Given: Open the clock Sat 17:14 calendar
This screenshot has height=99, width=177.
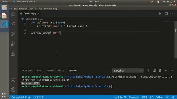Looking at the screenshot, I should [x=93, y=2].
